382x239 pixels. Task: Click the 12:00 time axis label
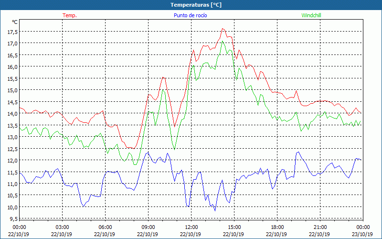click(191, 227)
